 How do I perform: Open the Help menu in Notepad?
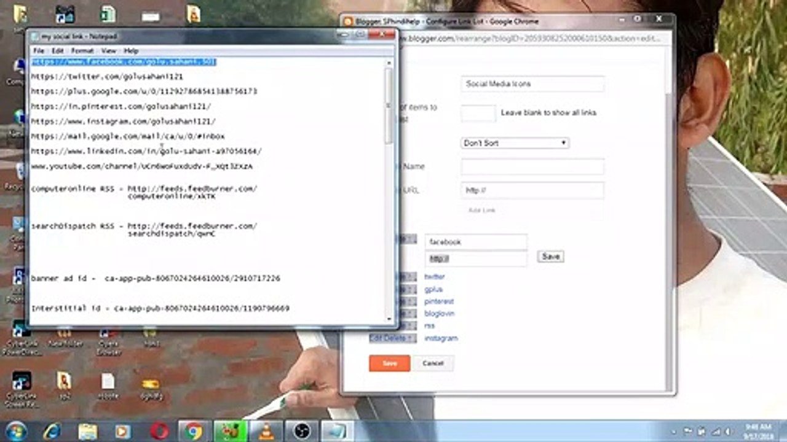click(131, 51)
